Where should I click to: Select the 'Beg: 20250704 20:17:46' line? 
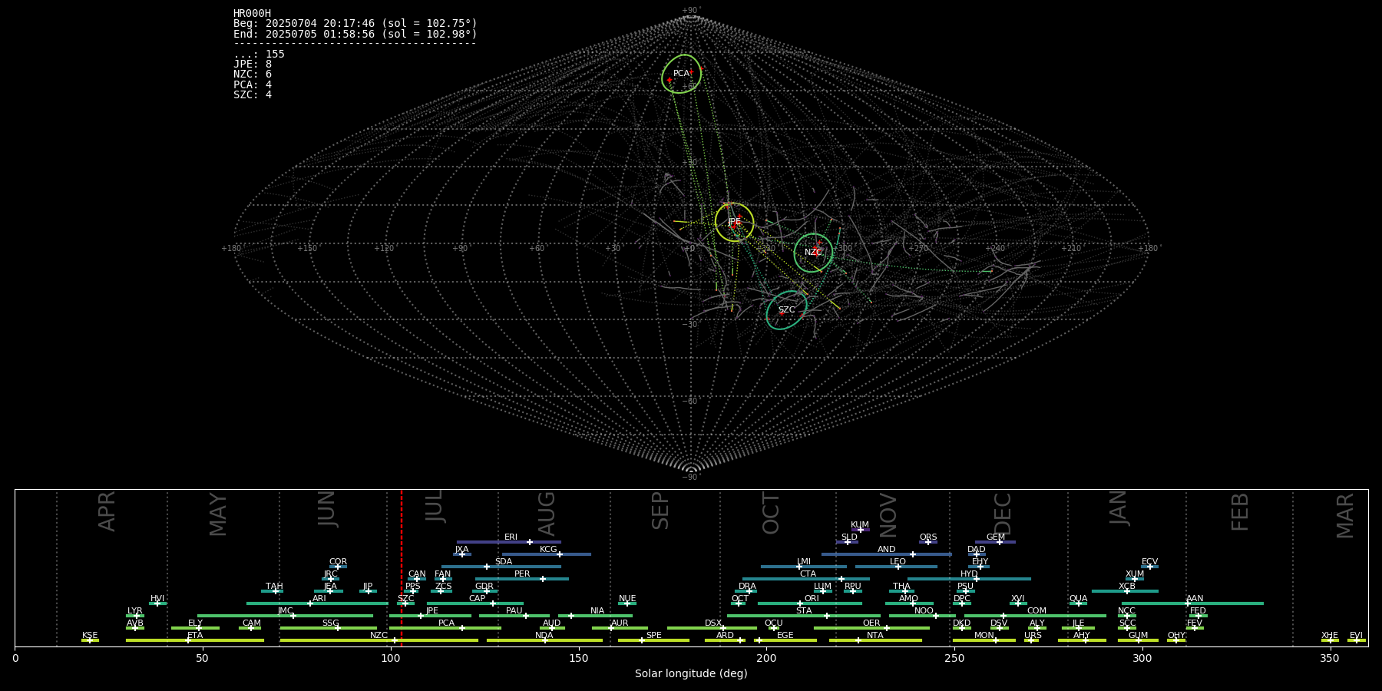tap(355, 24)
